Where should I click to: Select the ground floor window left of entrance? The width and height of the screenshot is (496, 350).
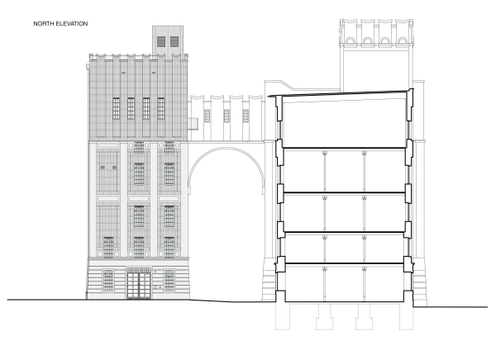click(x=107, y=280)
